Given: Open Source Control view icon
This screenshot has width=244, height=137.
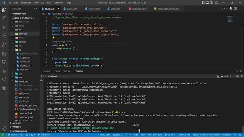Looking at the screenshot, I should pyautogui.click(x=4, y=27).
